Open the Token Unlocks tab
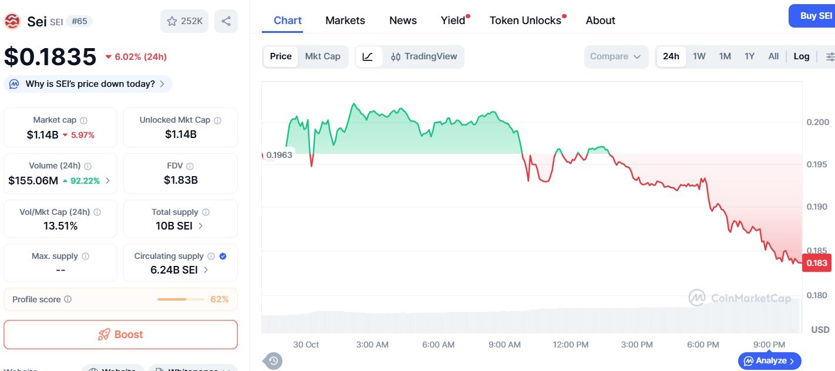835x371 pixels. 524,20
